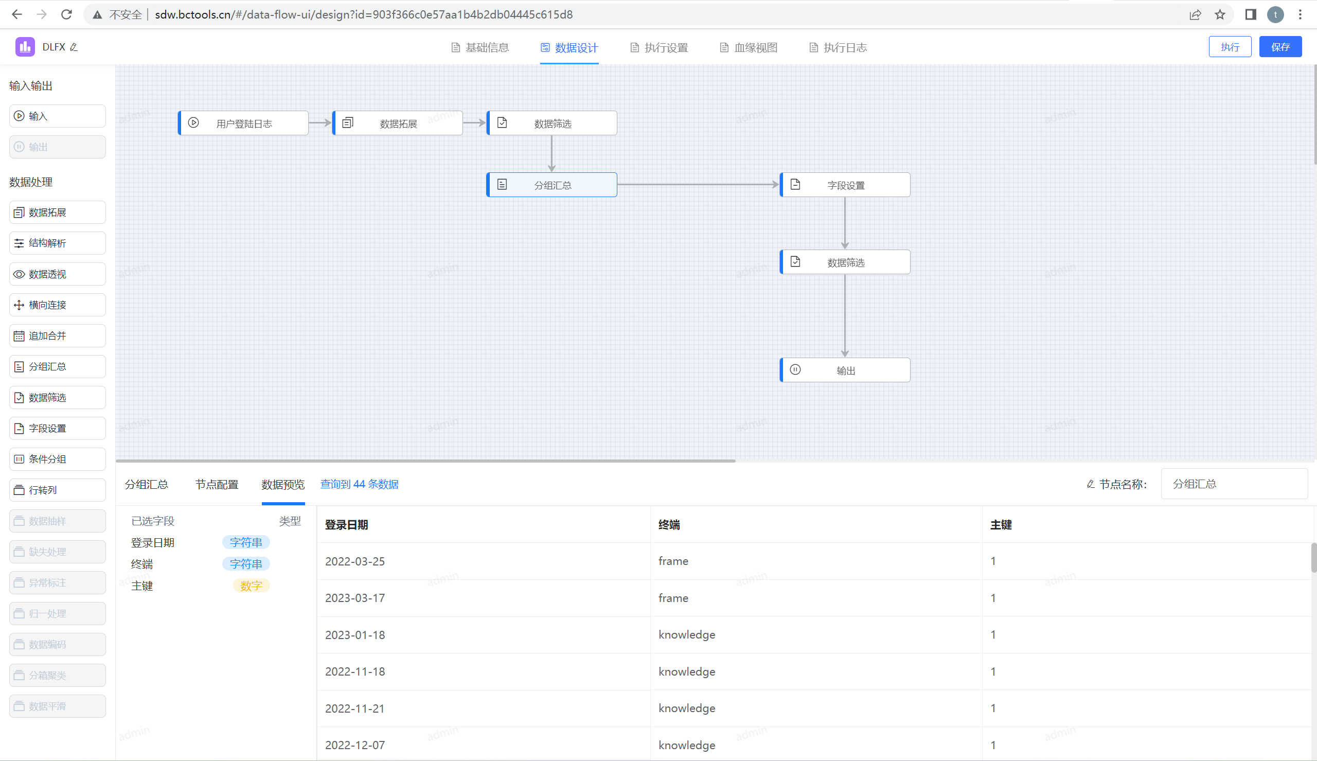This screenshot has height=761, width=1317.
Task: Click the DLFX purple app logo
Action: (x=25, y=46)
